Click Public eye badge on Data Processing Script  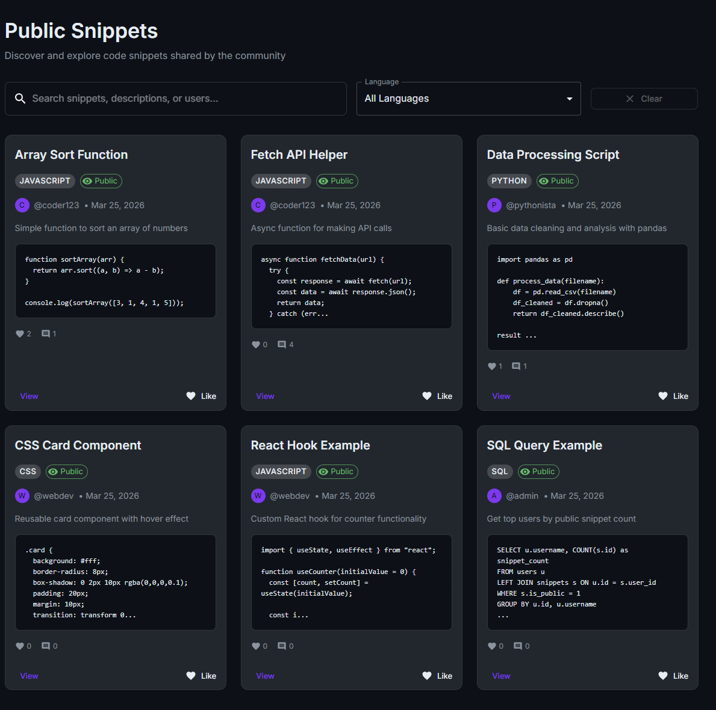coord(557,181)
